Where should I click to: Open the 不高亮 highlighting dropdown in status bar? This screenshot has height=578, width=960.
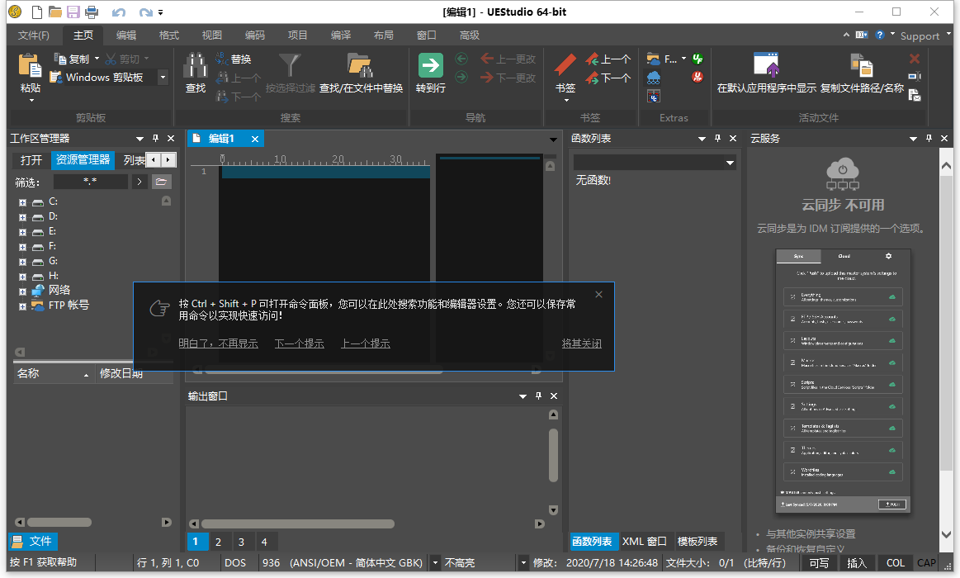pos(523,562)
